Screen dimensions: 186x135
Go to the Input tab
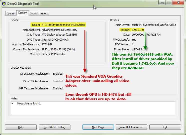[x=44, y=13]
